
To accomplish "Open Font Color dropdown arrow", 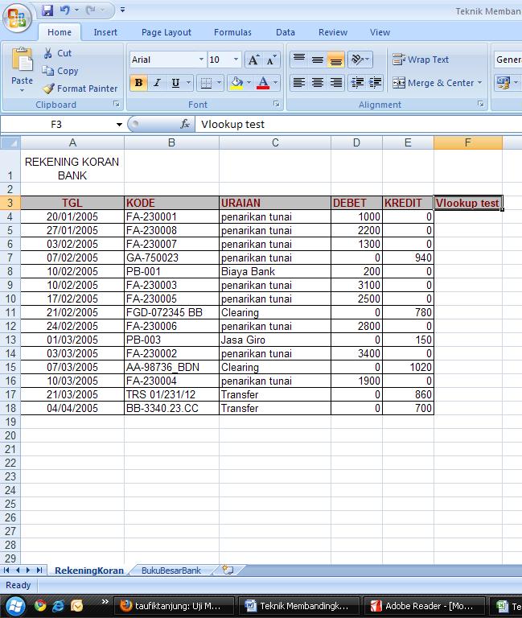I will tap(276, 83).
